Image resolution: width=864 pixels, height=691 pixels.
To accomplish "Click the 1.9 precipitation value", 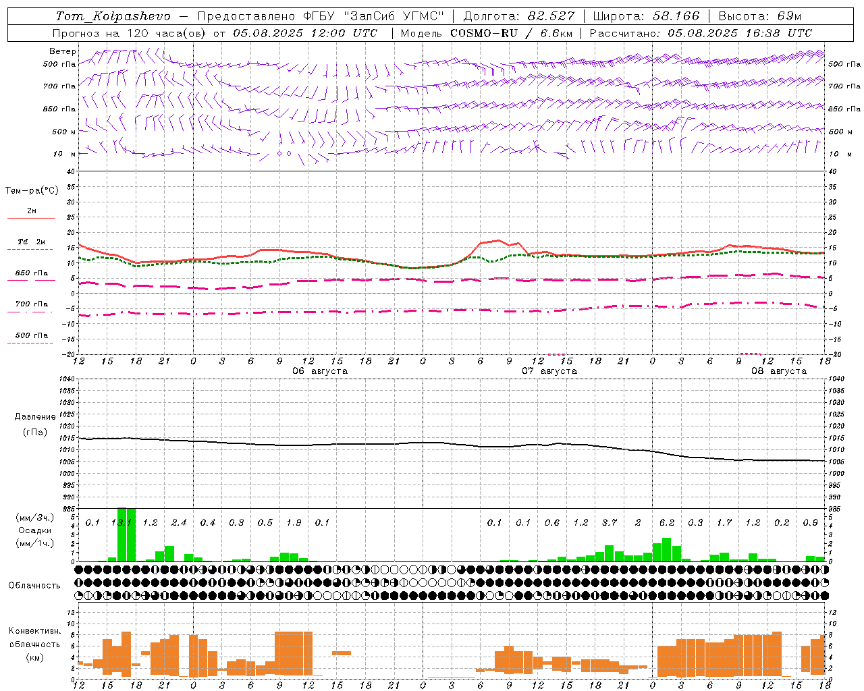I will [294, 523].
